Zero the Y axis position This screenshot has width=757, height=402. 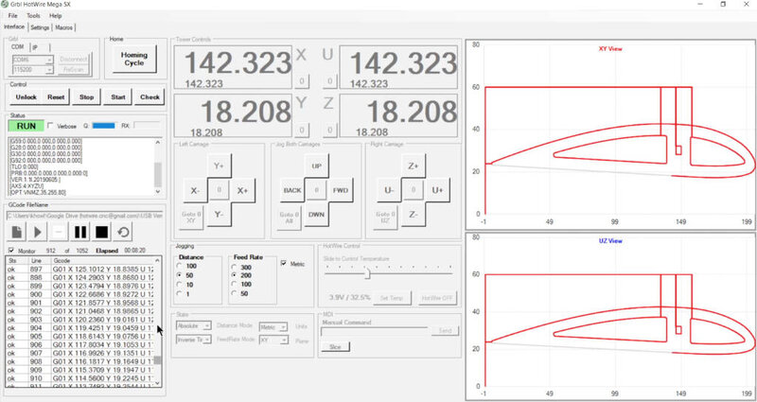tap(302, 130)
